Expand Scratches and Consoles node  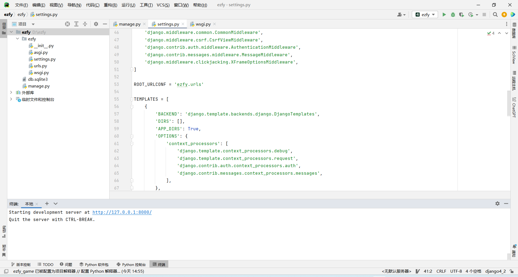click(11, 99)
